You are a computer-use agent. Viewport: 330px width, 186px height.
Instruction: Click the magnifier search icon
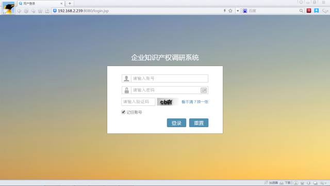[x=301, y=11]
